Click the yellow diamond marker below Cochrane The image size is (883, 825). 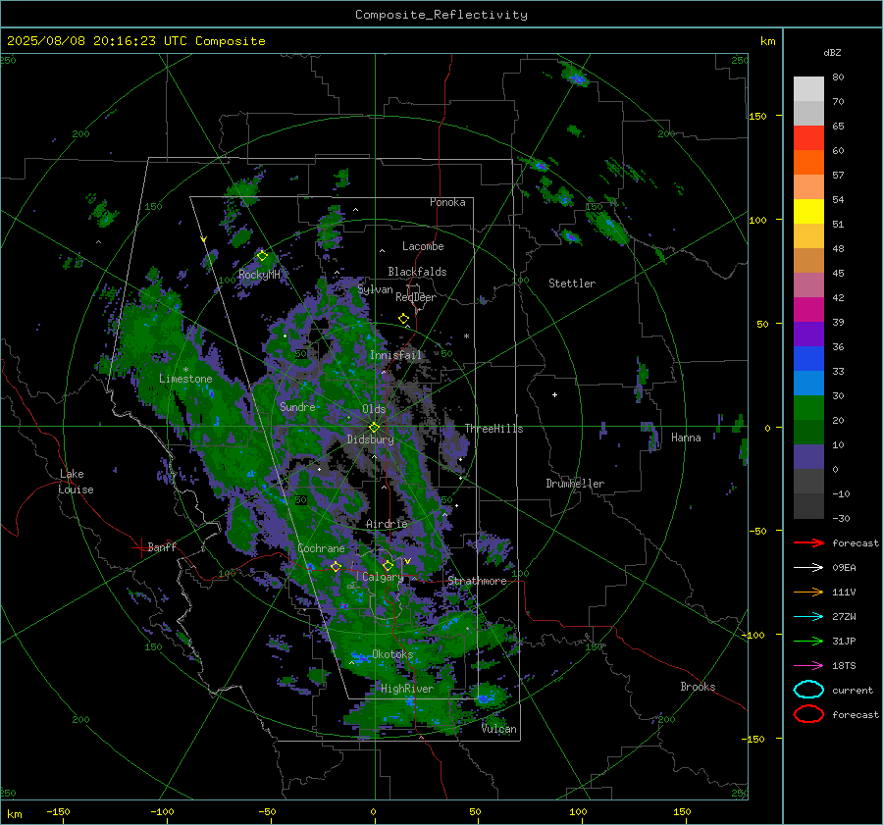click(x=337, y=566)
